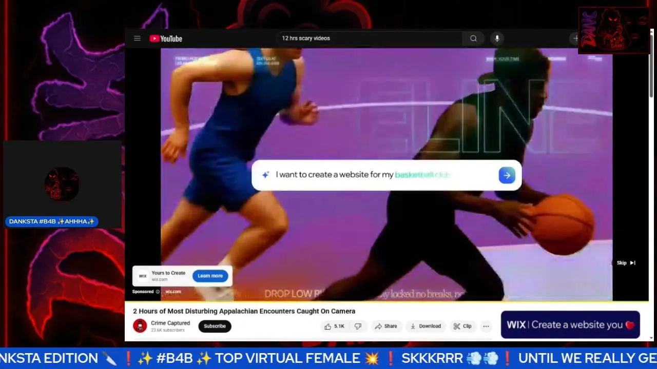
Task: Open the wix.com sponsored link
Action: click(x=173, y=292)
